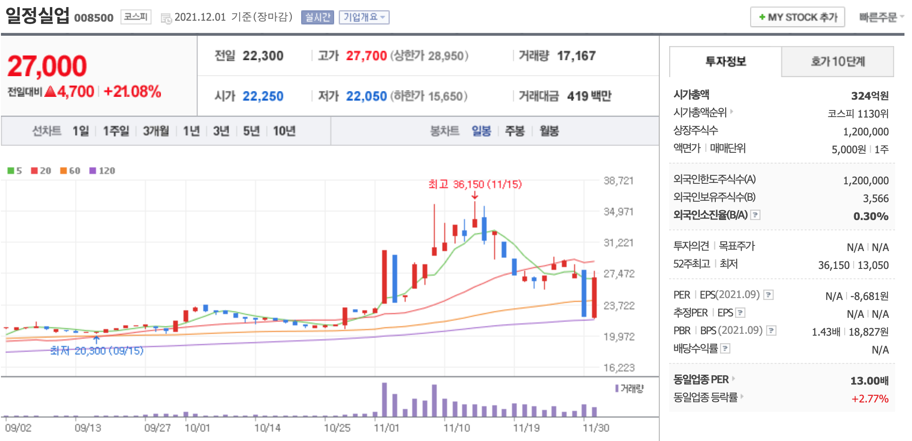The height and width of the screenshot is (441, 912).
Task: Click the 실시간 button
Action: coord(317,17)
